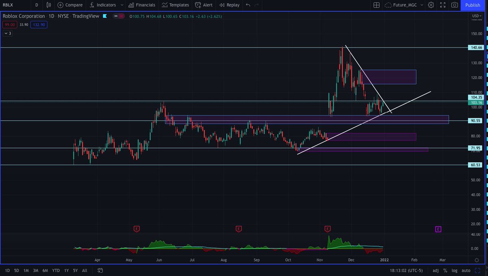This screenshot has width=488, height=276.
Task: Toggle log scale mode
Action: pos(454,270)
